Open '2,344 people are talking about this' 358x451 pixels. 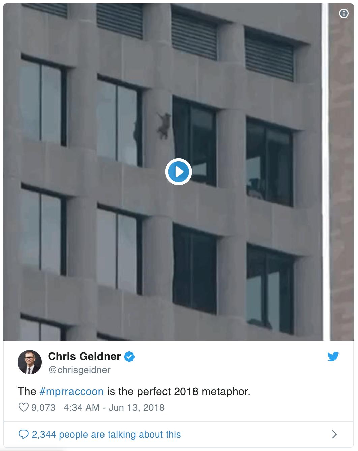point(107,435)
